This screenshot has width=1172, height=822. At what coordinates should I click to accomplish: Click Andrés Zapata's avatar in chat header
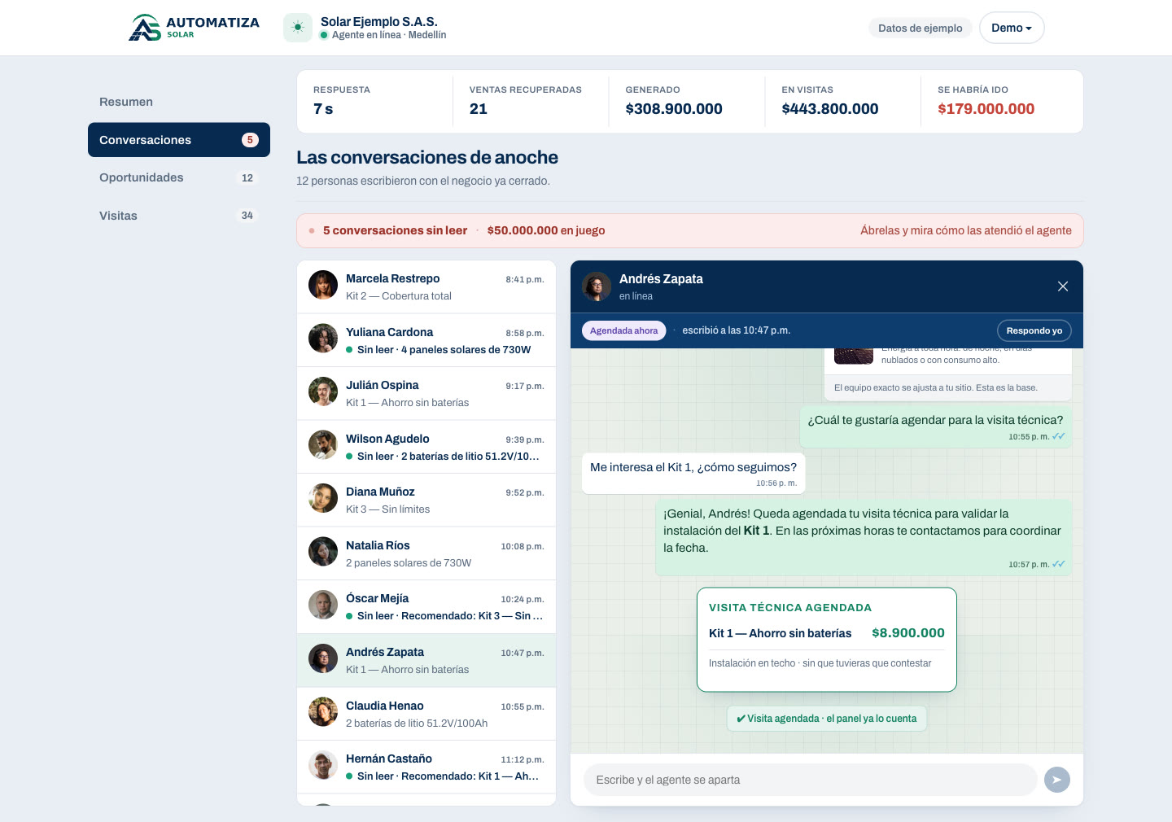tap(597, 286)
